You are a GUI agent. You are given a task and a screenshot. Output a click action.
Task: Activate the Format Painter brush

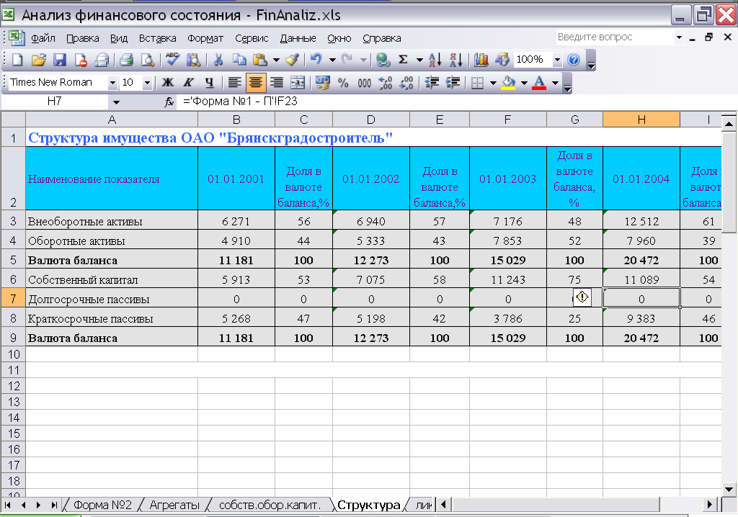click(x=293, y=60)
